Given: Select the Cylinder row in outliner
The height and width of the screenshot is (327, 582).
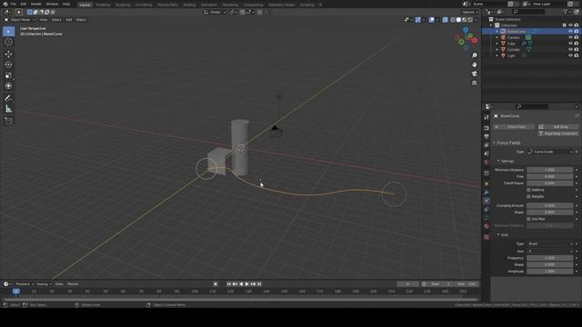Looking at the screenshot, I should [531, 49].
